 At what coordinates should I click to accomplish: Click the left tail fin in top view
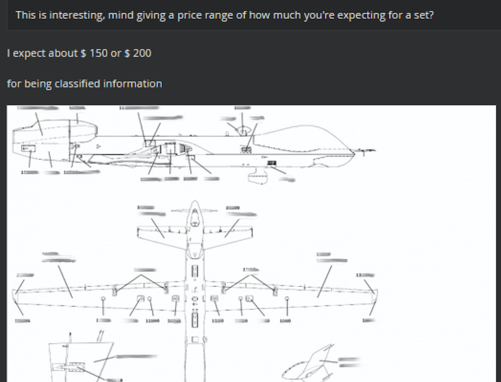pos(157,229)
